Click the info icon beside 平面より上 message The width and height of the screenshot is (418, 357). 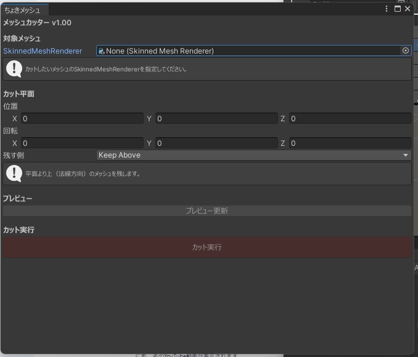[x=14, y=174]
